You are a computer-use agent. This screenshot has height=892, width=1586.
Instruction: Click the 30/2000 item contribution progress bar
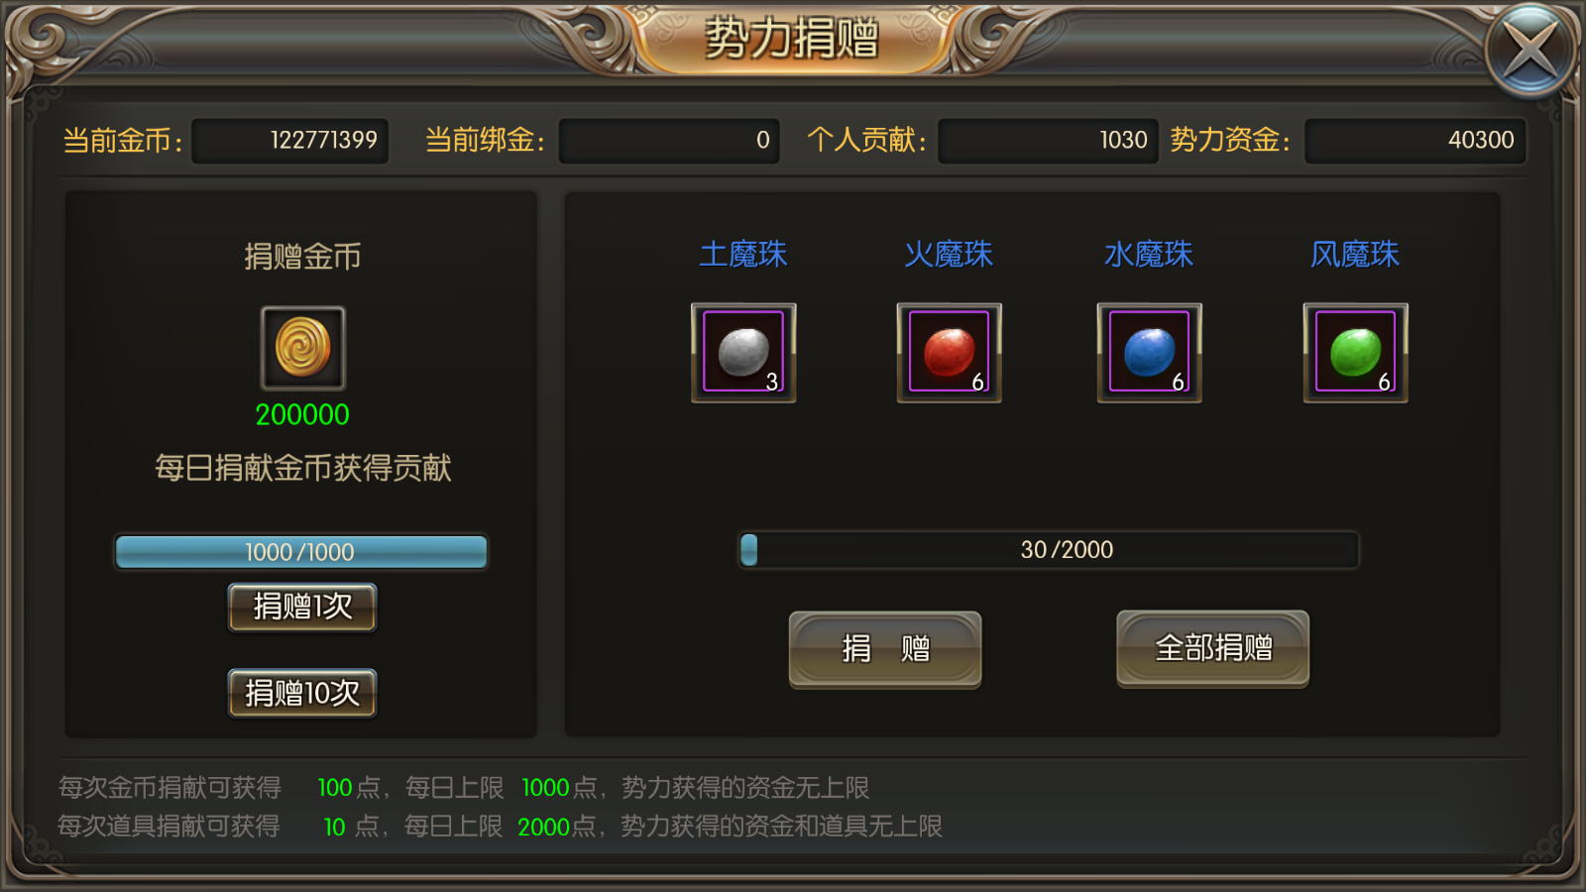pos(1049,550)
